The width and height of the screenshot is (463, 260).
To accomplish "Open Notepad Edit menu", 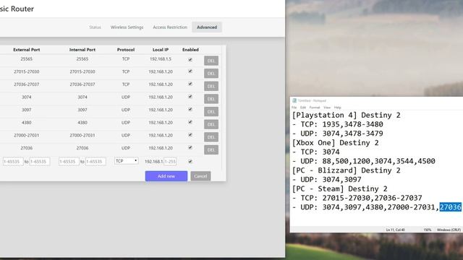I will [x=303, y=108].
